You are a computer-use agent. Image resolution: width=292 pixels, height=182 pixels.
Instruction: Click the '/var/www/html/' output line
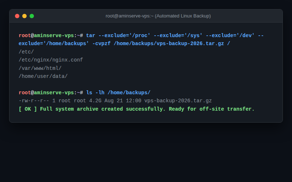[40, 68]
